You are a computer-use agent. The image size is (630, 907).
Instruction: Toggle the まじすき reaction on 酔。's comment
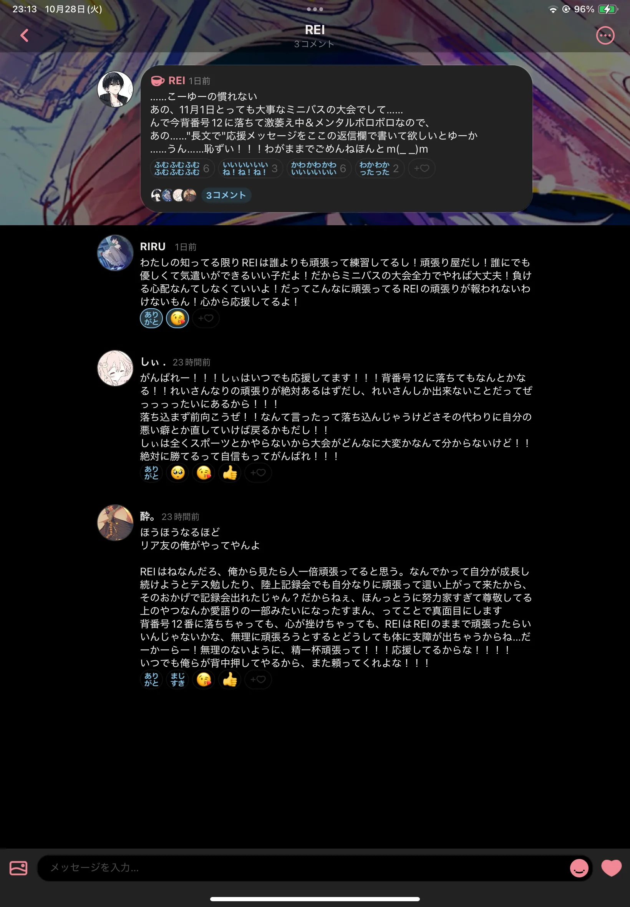pos(177,679)
